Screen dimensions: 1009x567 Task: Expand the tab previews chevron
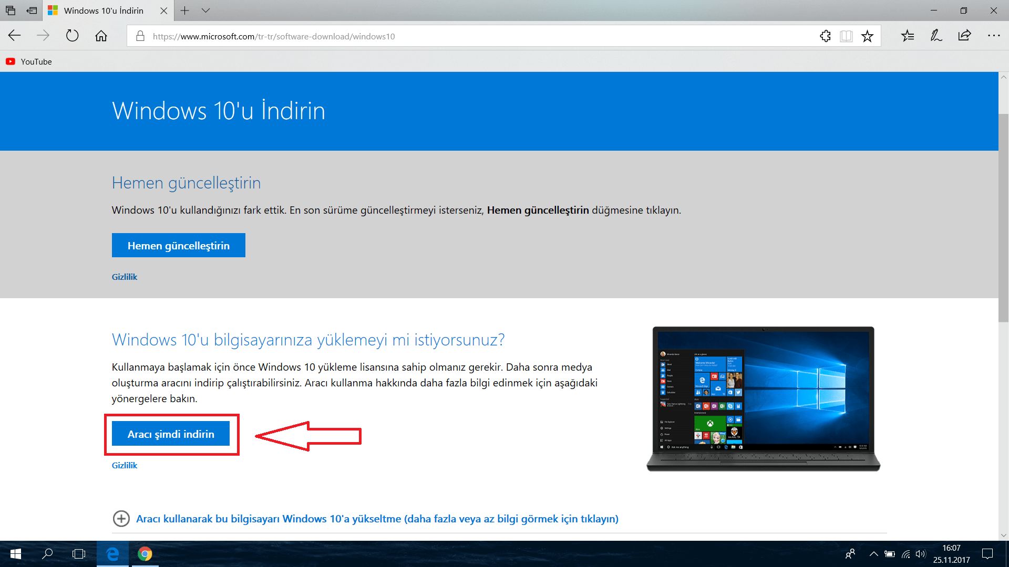(205, 10)
